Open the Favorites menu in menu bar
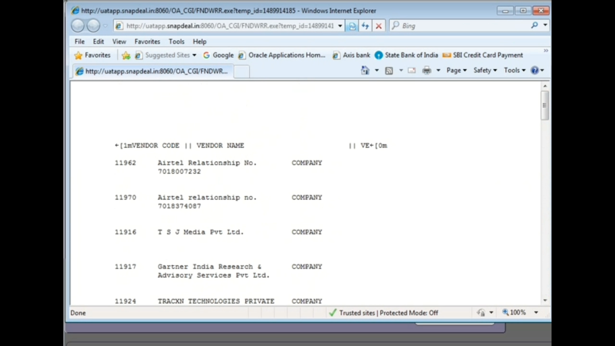Viewport: 615px width, 346px height. coord(147,42)
